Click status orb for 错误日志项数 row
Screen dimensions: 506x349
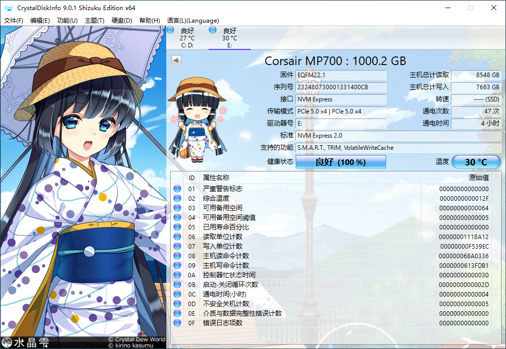pos(177,323)
